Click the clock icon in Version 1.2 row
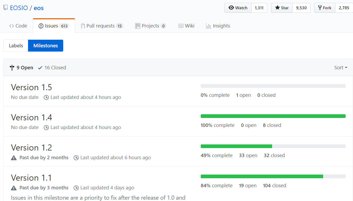The image size is (353, 201). pyautogui.click(x=76, y=158)
